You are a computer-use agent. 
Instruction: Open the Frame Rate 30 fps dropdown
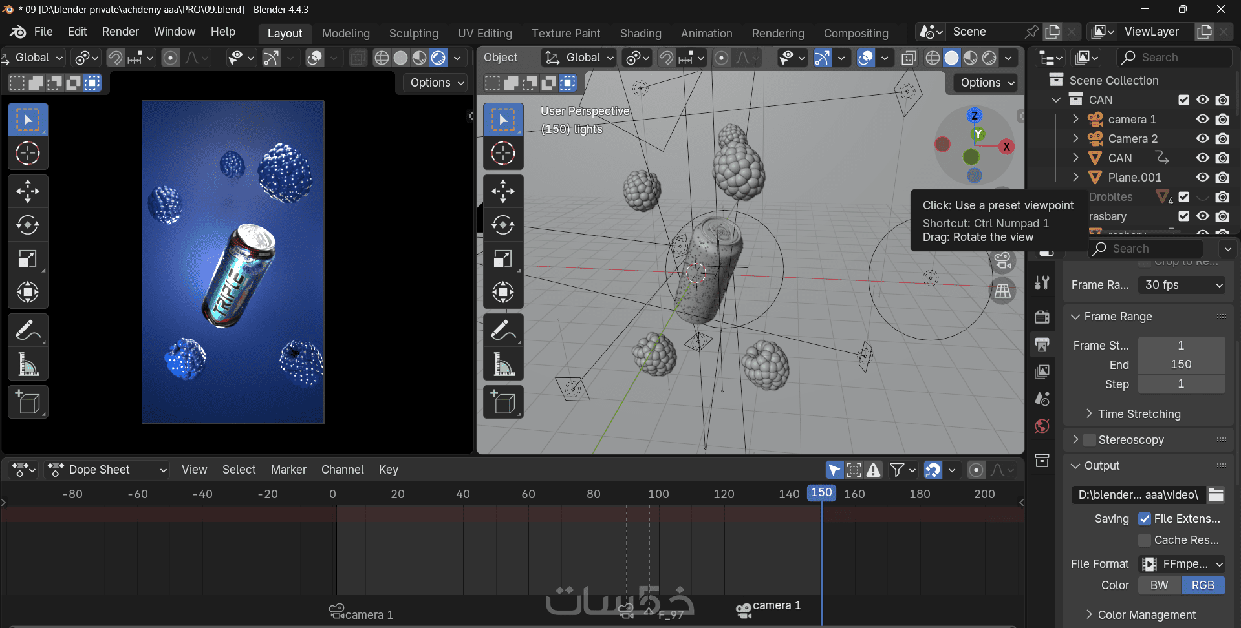click(1182, 285)
